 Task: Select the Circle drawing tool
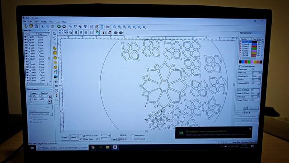pos(55,58)
